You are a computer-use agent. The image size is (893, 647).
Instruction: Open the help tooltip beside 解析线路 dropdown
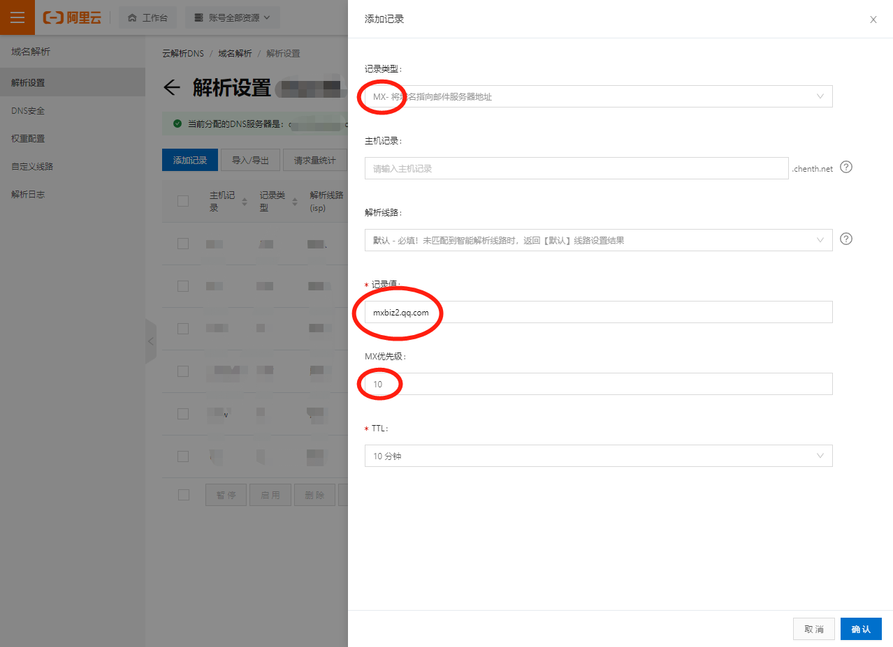click(845, 239)
